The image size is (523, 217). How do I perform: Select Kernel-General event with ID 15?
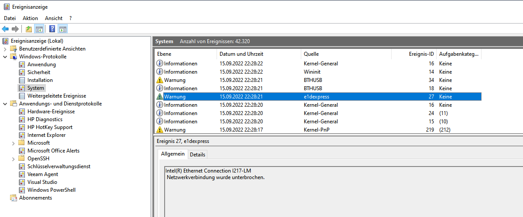[x=318, y=122]
